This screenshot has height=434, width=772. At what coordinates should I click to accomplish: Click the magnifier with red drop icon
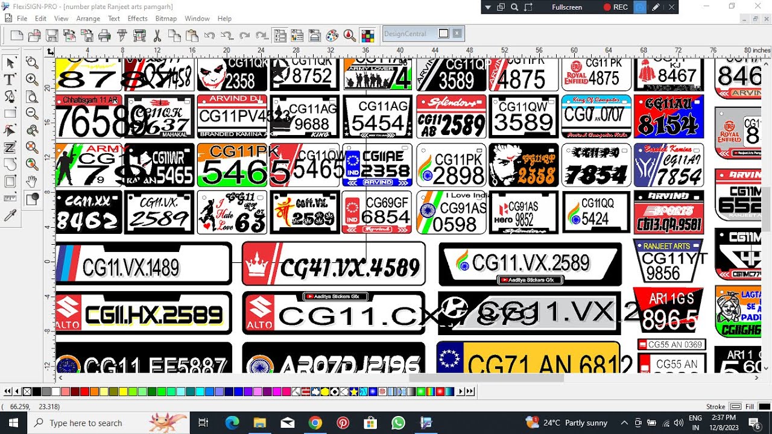click(349, 35)
